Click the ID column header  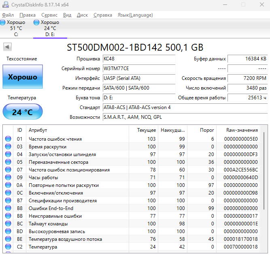pos(19,130)
